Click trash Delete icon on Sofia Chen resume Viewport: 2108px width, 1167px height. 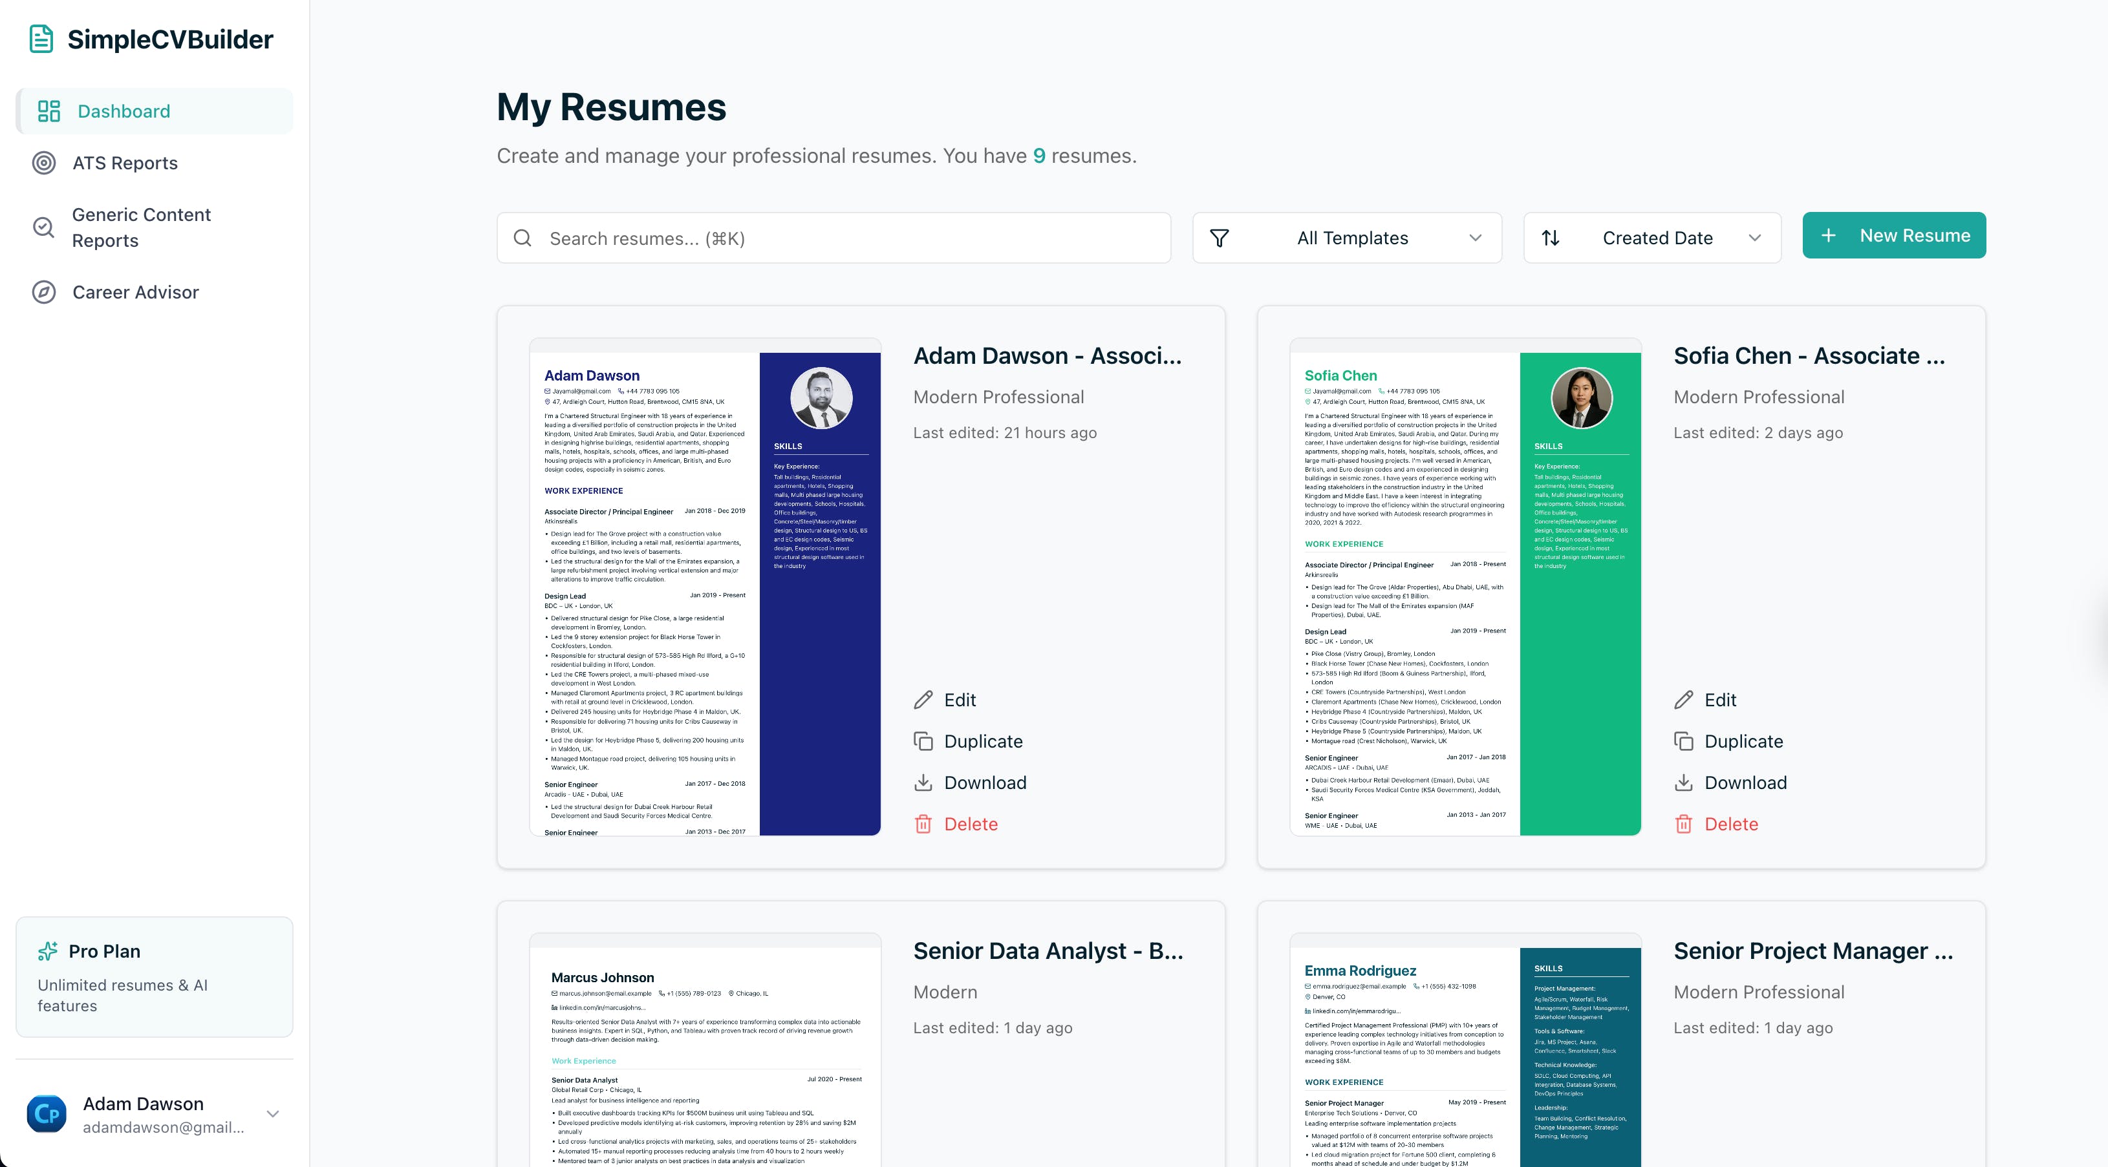click(x=1683, y=825)
